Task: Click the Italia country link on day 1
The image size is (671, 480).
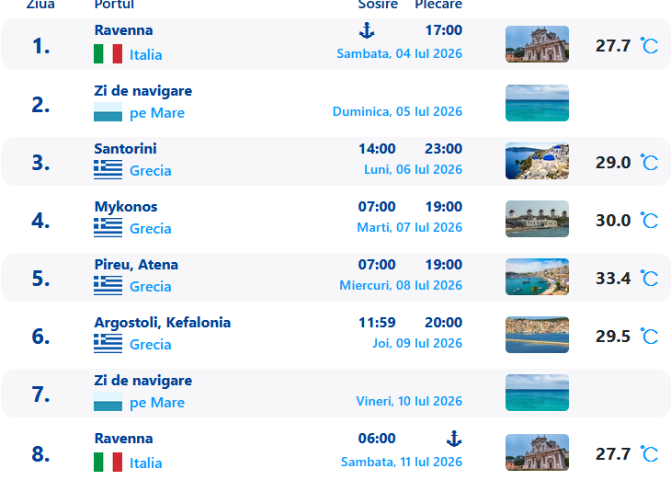Action: 146,55
